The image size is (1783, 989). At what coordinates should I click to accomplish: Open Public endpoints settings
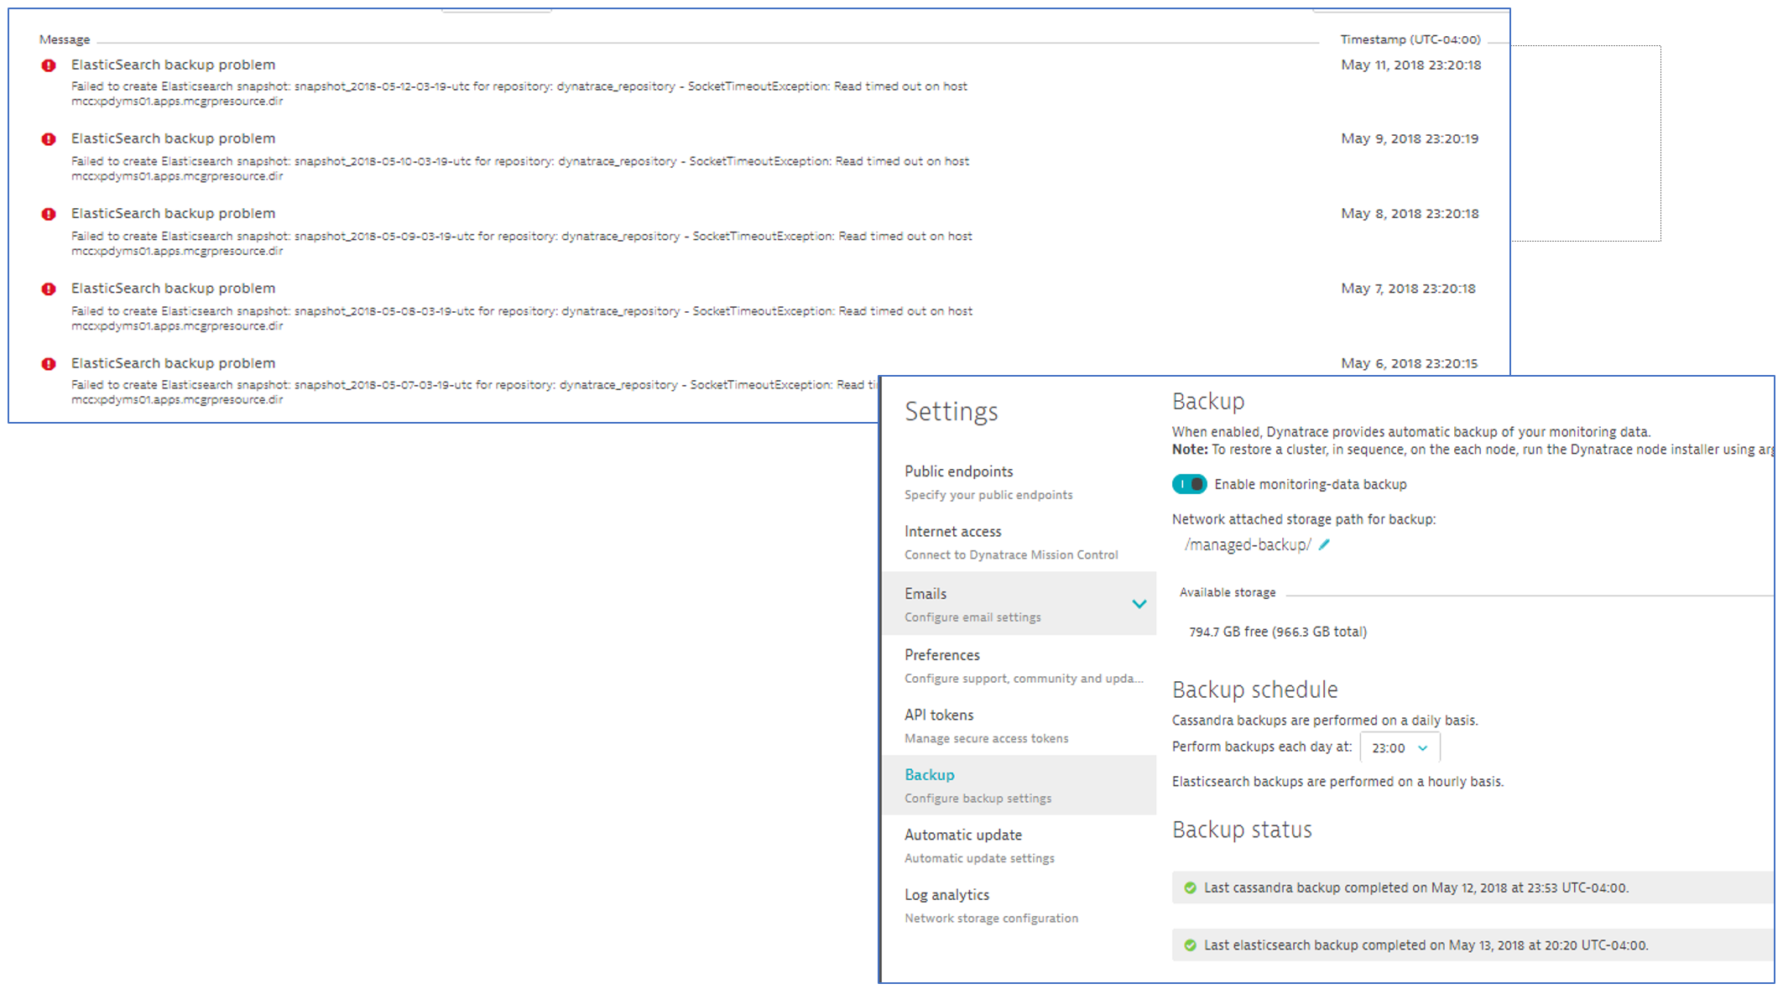(x=958, y=471)
